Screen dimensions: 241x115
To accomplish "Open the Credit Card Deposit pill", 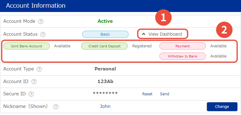I will 104,46.
